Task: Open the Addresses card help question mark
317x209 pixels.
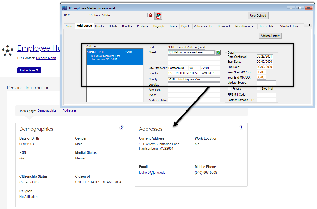Action: pyautogui.click(x=241, y=128)
